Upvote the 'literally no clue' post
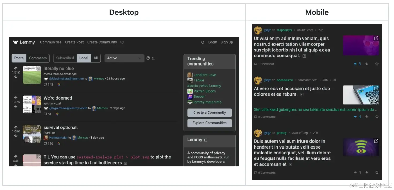 pos(16,68)
